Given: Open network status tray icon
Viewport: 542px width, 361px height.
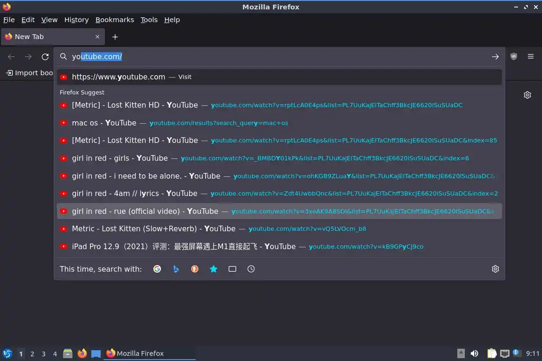Looking at the screenshot, I should click(x=505, y=353).
